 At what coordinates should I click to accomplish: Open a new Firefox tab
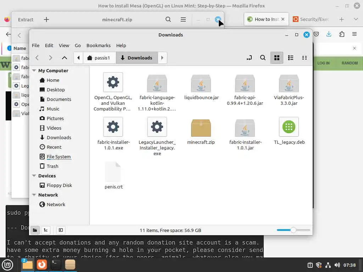pos(341,19)
